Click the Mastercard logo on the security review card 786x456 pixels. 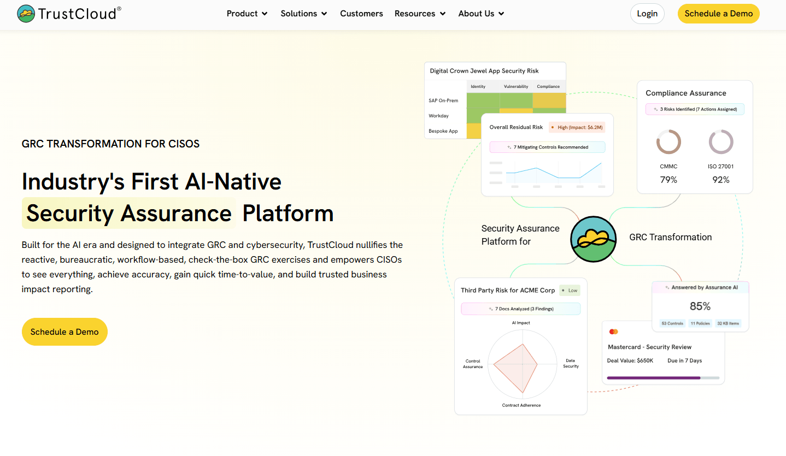click(x=614, y=331)
